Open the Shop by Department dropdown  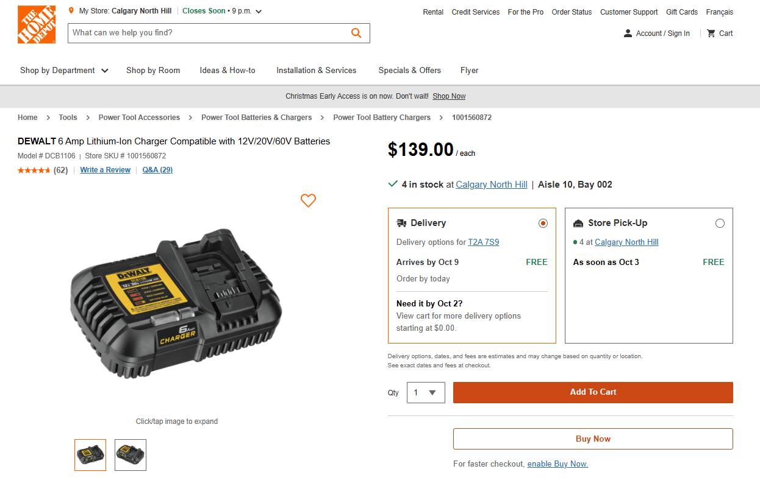pos(63,70)
